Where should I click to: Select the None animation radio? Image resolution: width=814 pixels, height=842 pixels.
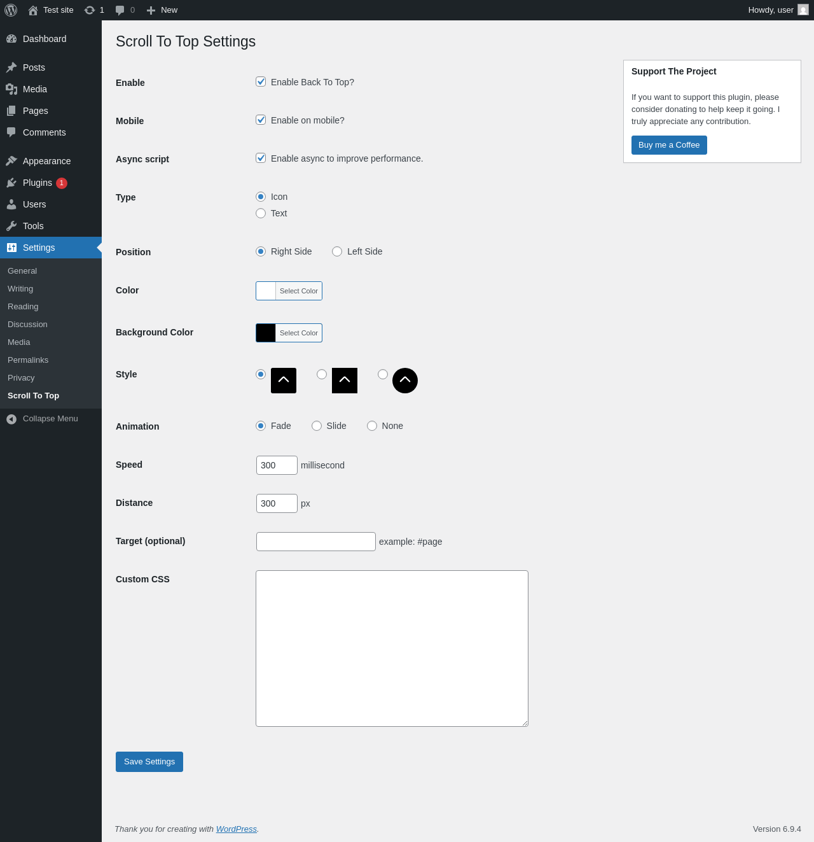(x=372, y=426)
